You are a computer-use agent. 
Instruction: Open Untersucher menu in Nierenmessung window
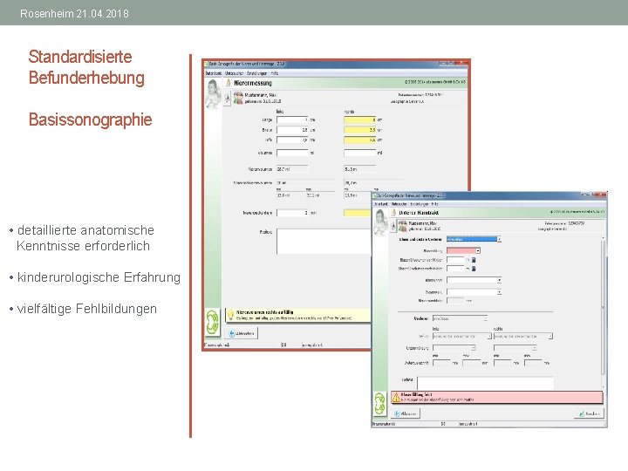coord(234,73)
